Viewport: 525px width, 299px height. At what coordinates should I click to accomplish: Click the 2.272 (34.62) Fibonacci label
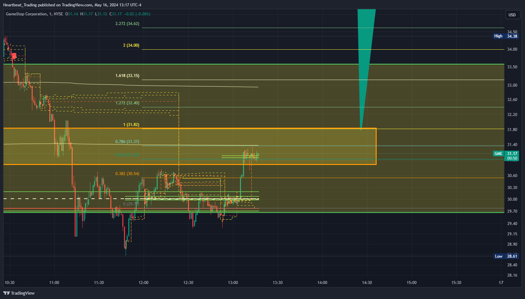coord(127,24)
